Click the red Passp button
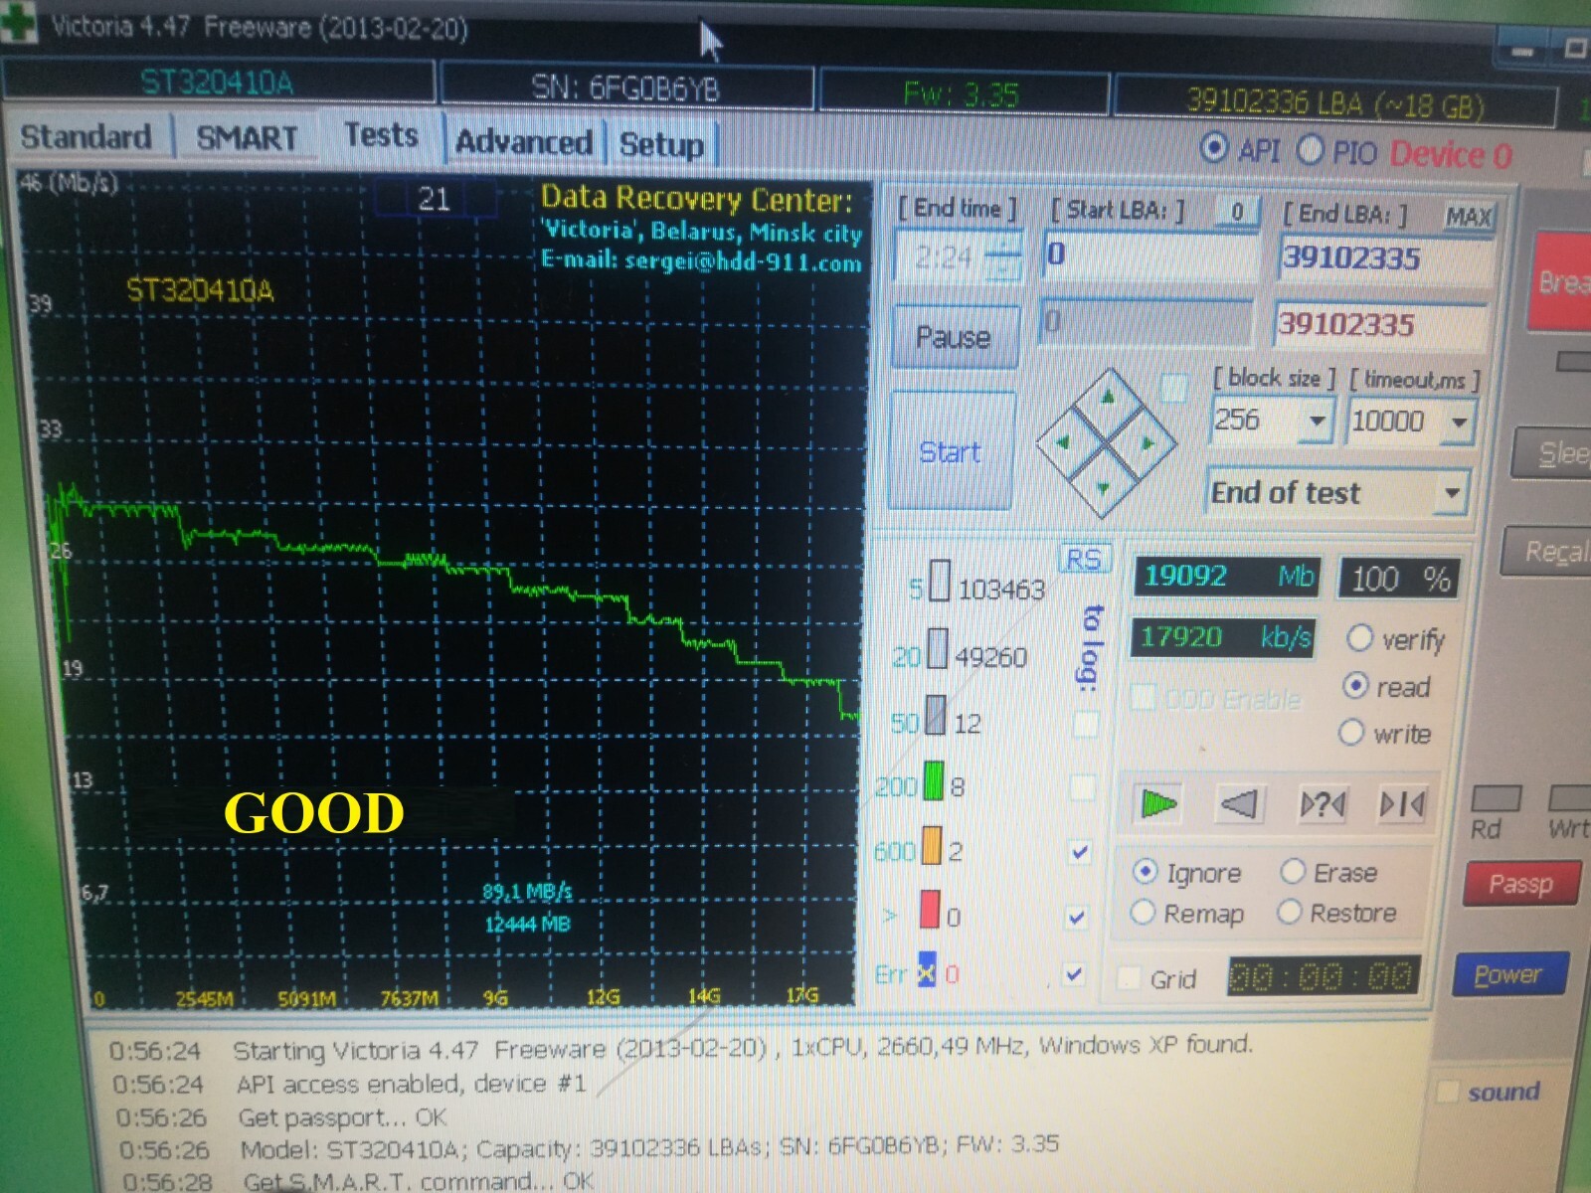Viewport: 1591px width, 1193px height. pos(1521,884)
